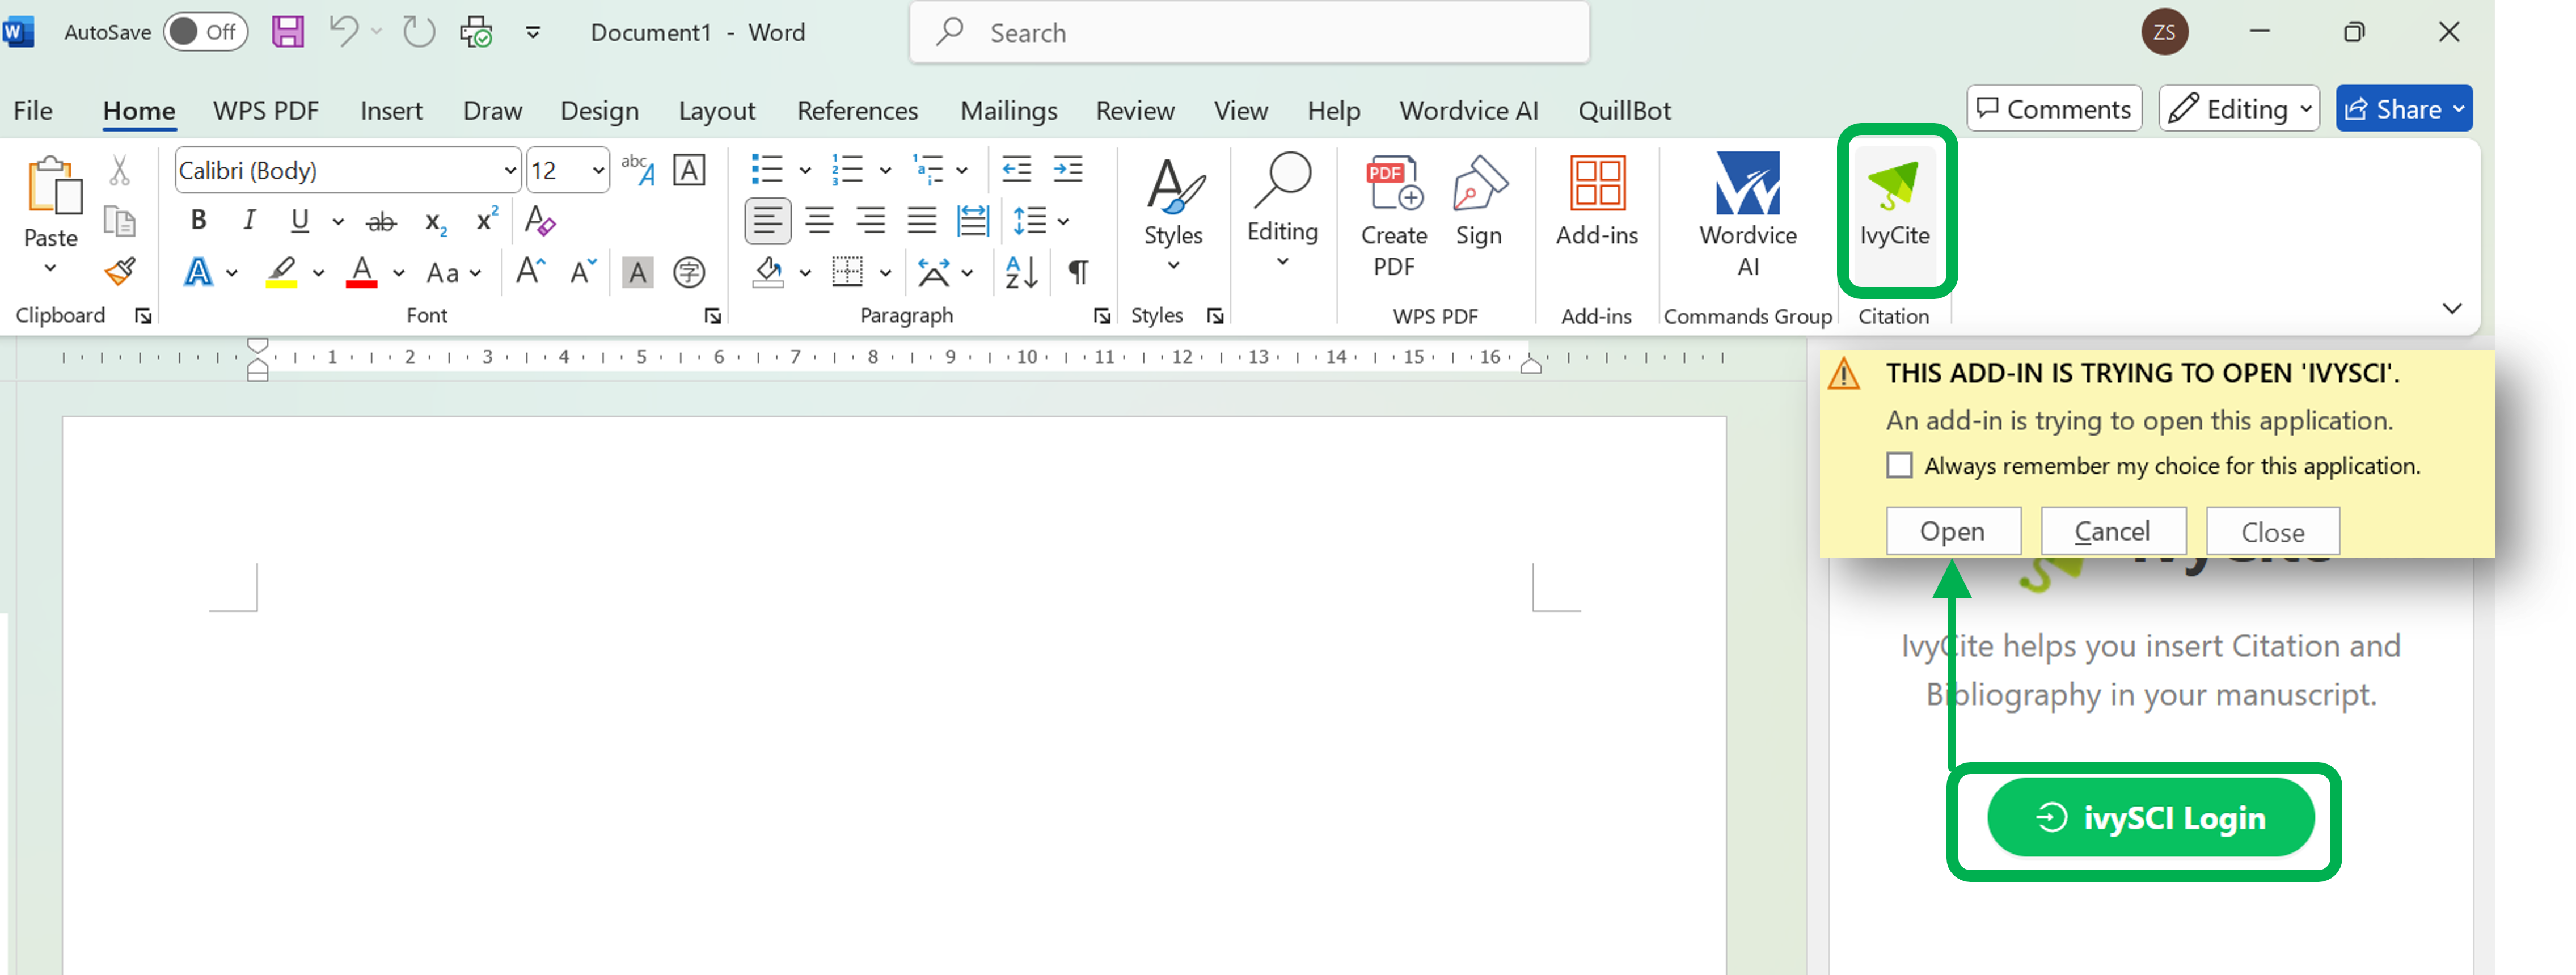Switch to the References tab
2576x975 pixels.
click(857, 110)
